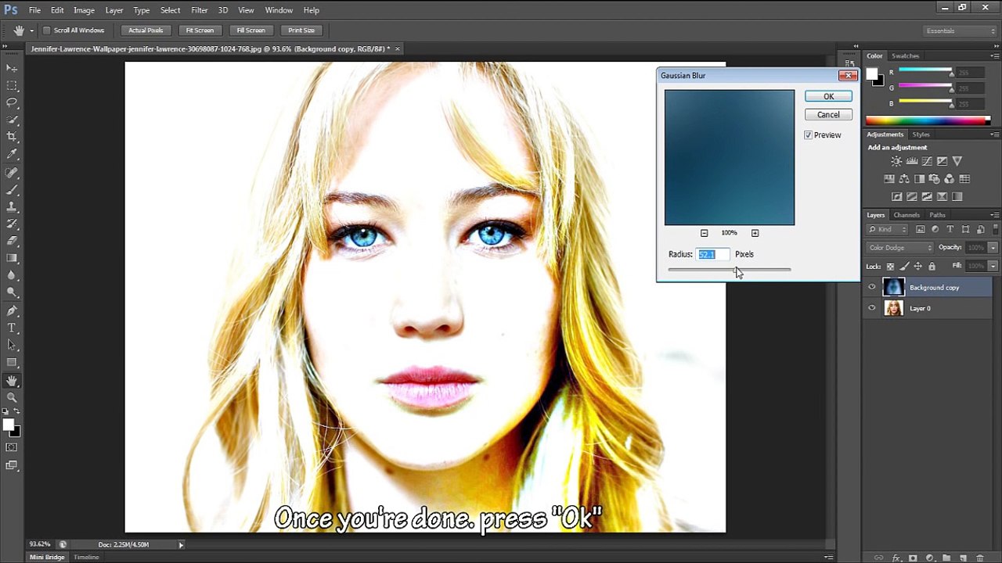
Task: Switch to the Swatches tab
Action: coord(906,56)
